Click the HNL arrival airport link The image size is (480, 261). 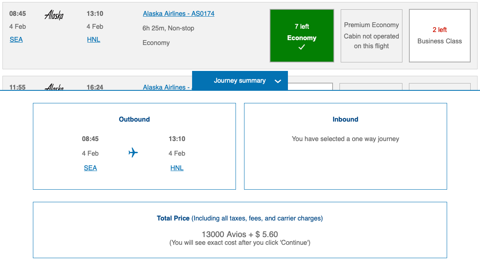93,39
